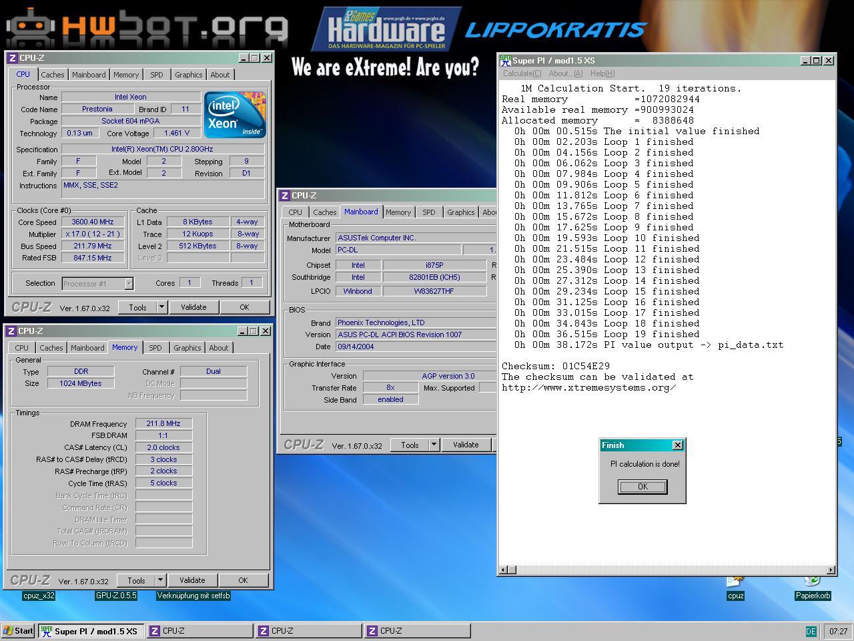
Task: Click the Checksum: 01C54E29 line in Super PI
Action: [x=555, y=366]
